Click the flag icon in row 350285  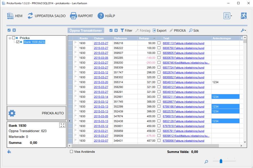pyautogui.click(x=76, y=58)
